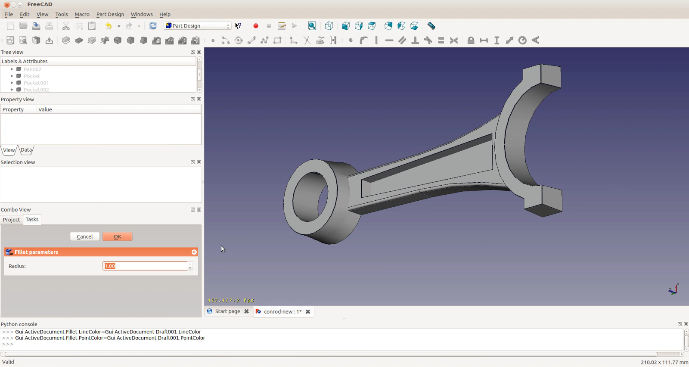Select the Pocket001 item label
Screen dimensions: 689x367
[x=36, y=83]
